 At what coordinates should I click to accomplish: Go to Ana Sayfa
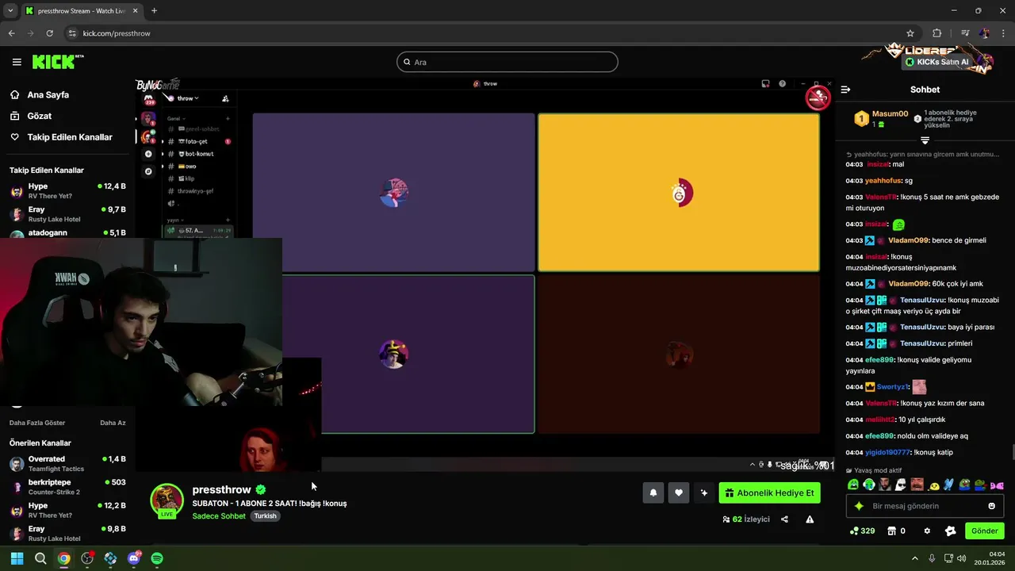[x=48, y=94]
